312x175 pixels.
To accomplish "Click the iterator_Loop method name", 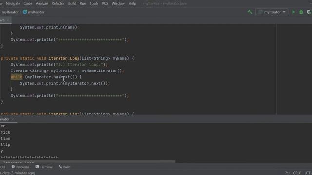I will [64, 58].
